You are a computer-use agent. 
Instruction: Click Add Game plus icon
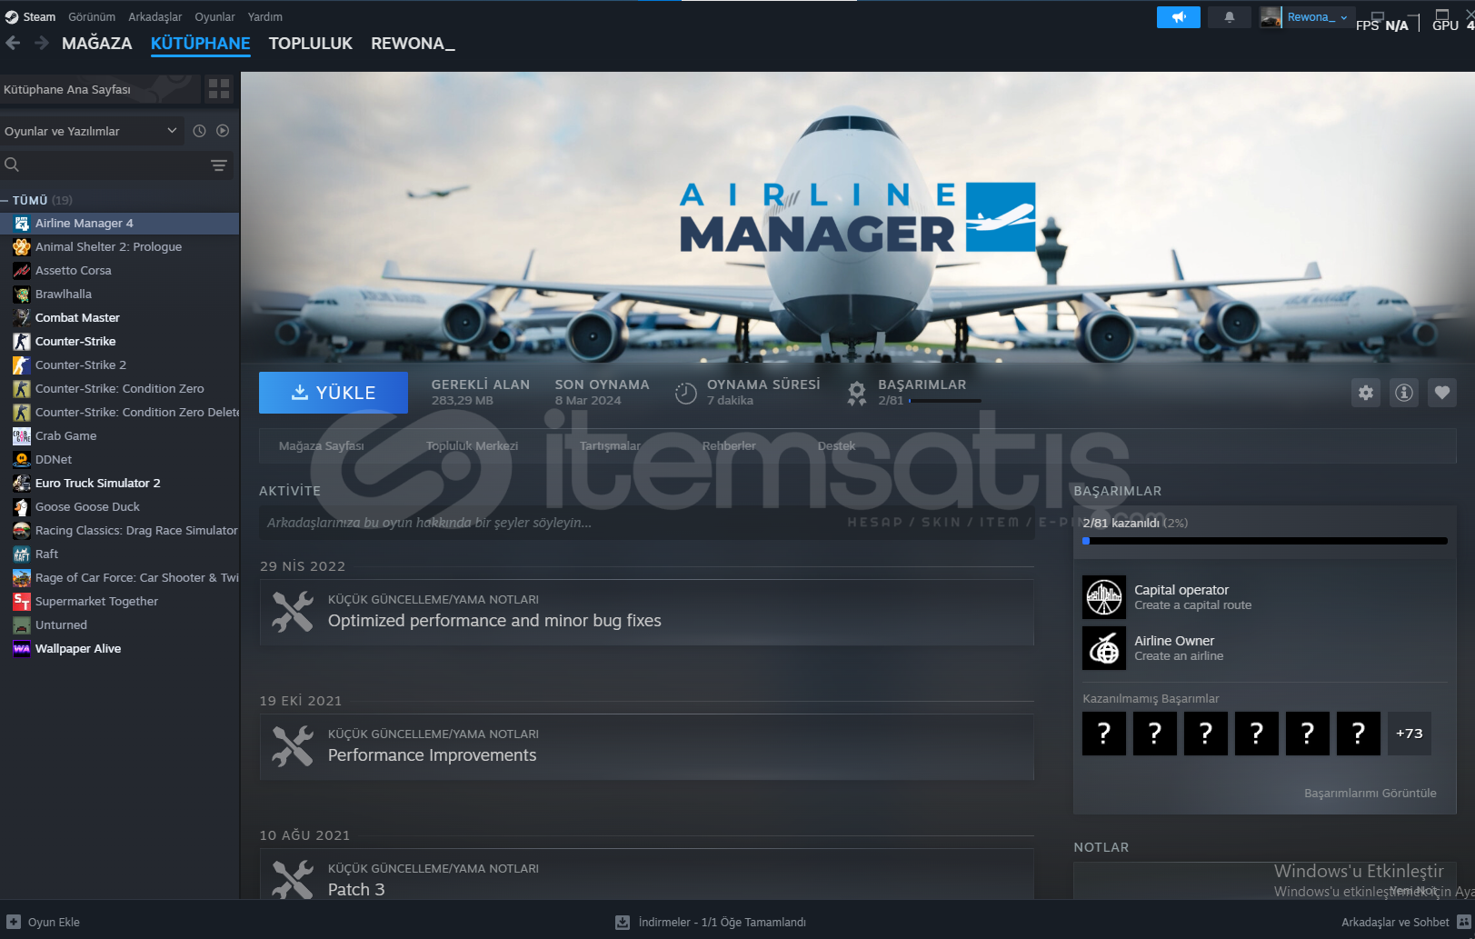pyautogui.click(x=14, y=922)
